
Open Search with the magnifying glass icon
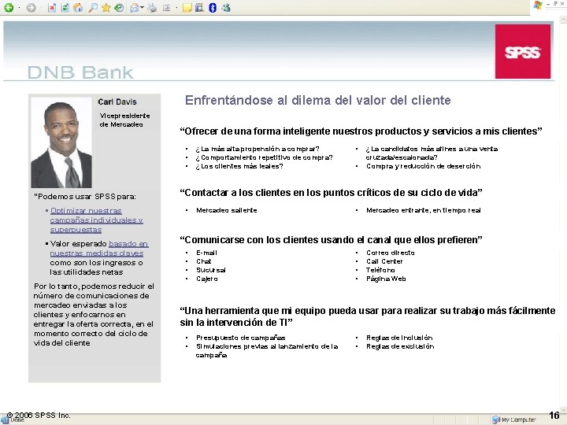(93, 8)
